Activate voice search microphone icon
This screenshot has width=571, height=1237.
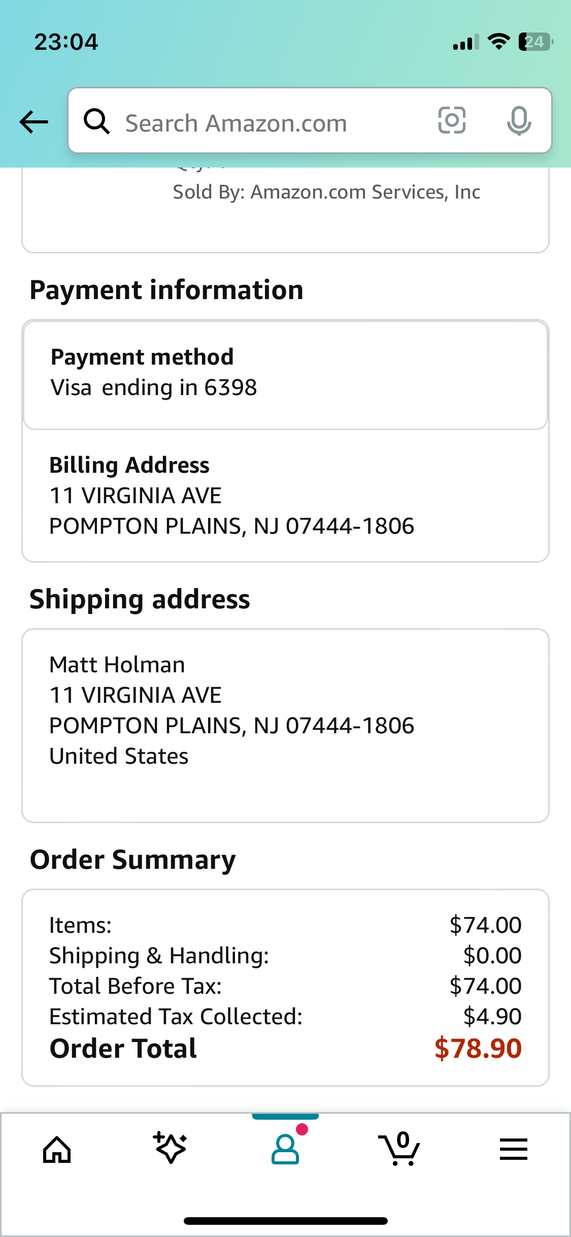pos(519,121)
